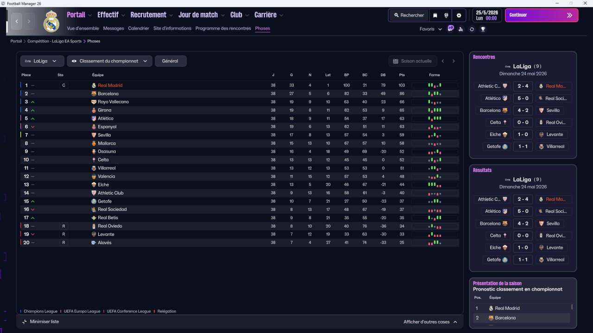Viewport: 593px width, 333px height.
Task: Click the calendar icon beside Saison actuelle
Action: tap(396, 61)
